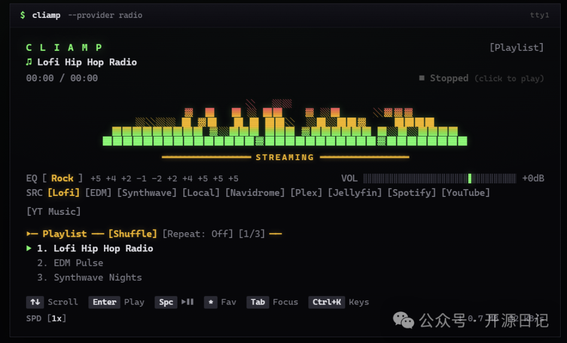Click the stopped square status icon
Image resolution: width=567 pixels, height=343 pixels.
[x=422, y=78]
